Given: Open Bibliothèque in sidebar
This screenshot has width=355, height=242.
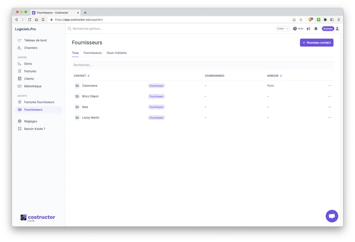Looking at the screenshot, I should pyautogui.click(x=33, y=86).
